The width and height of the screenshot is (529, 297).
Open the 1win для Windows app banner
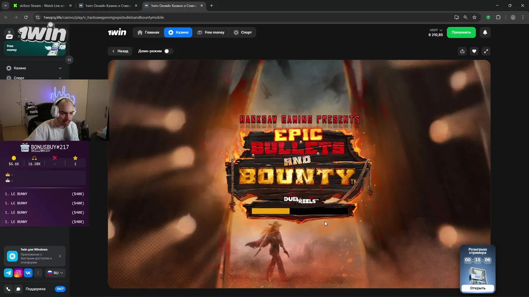tap(35, 256)
